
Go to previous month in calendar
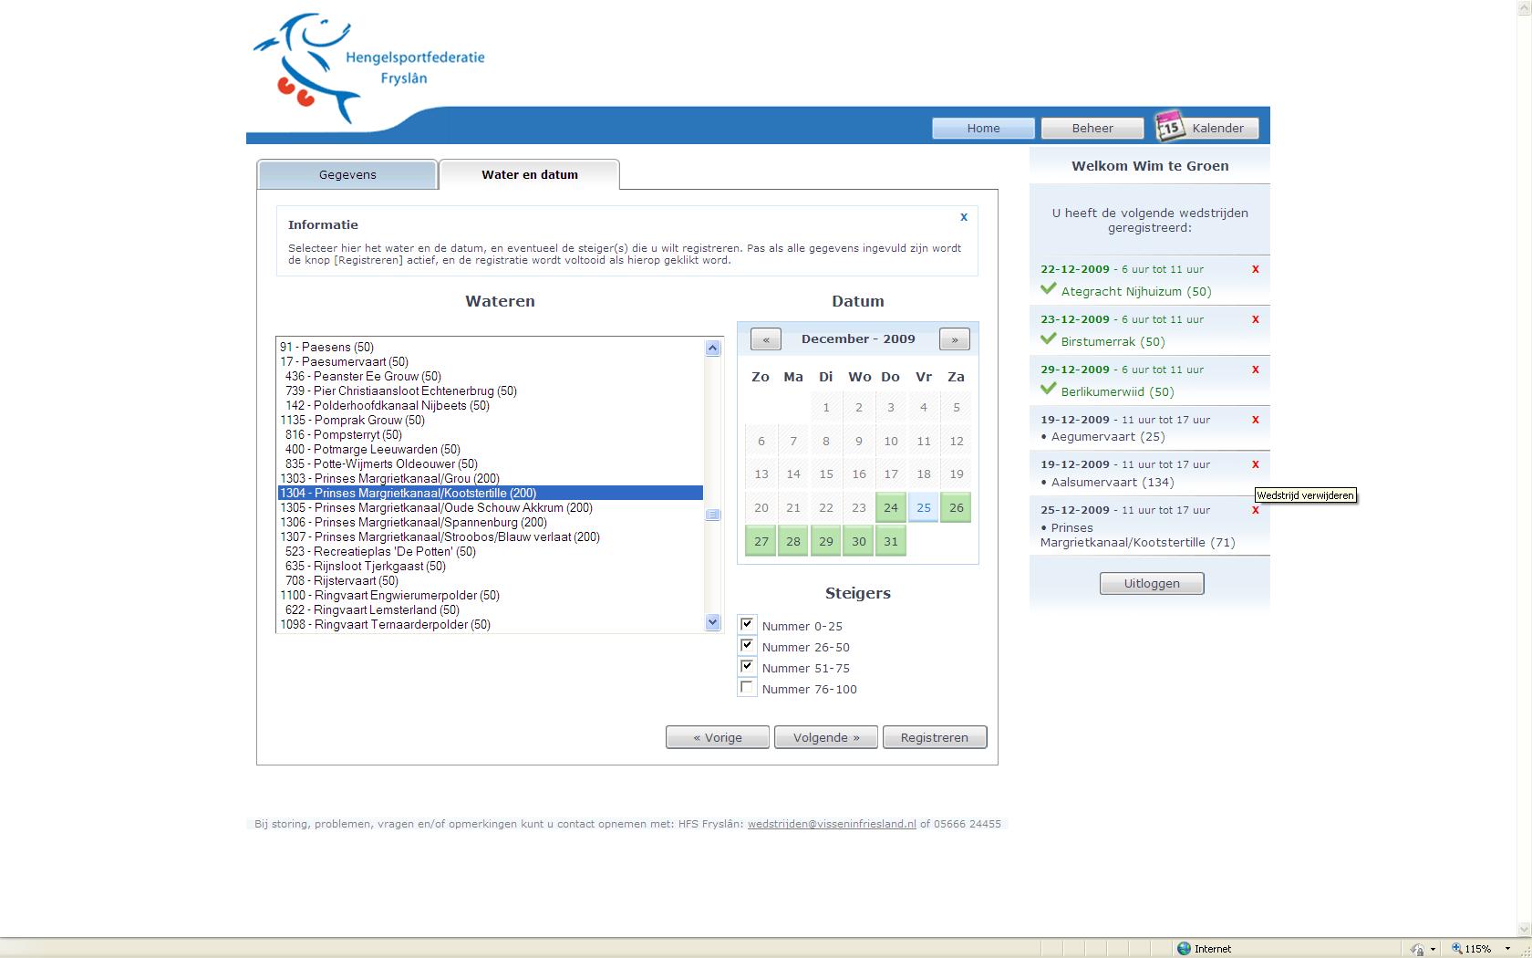coord(766,339)
